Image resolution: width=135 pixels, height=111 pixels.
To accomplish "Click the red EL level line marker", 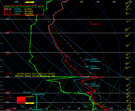I will click(95, 24).
